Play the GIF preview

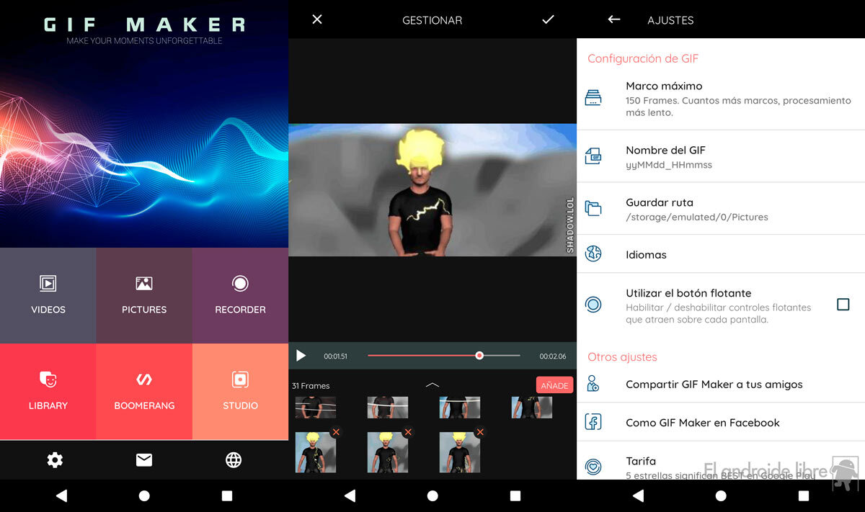(x=301, y=356)
